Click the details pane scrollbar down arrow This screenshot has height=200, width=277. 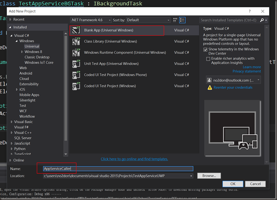click(267, 162)
